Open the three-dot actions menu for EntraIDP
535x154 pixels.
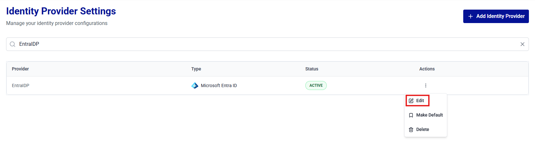pyautogui.click(x=425, y=85)
